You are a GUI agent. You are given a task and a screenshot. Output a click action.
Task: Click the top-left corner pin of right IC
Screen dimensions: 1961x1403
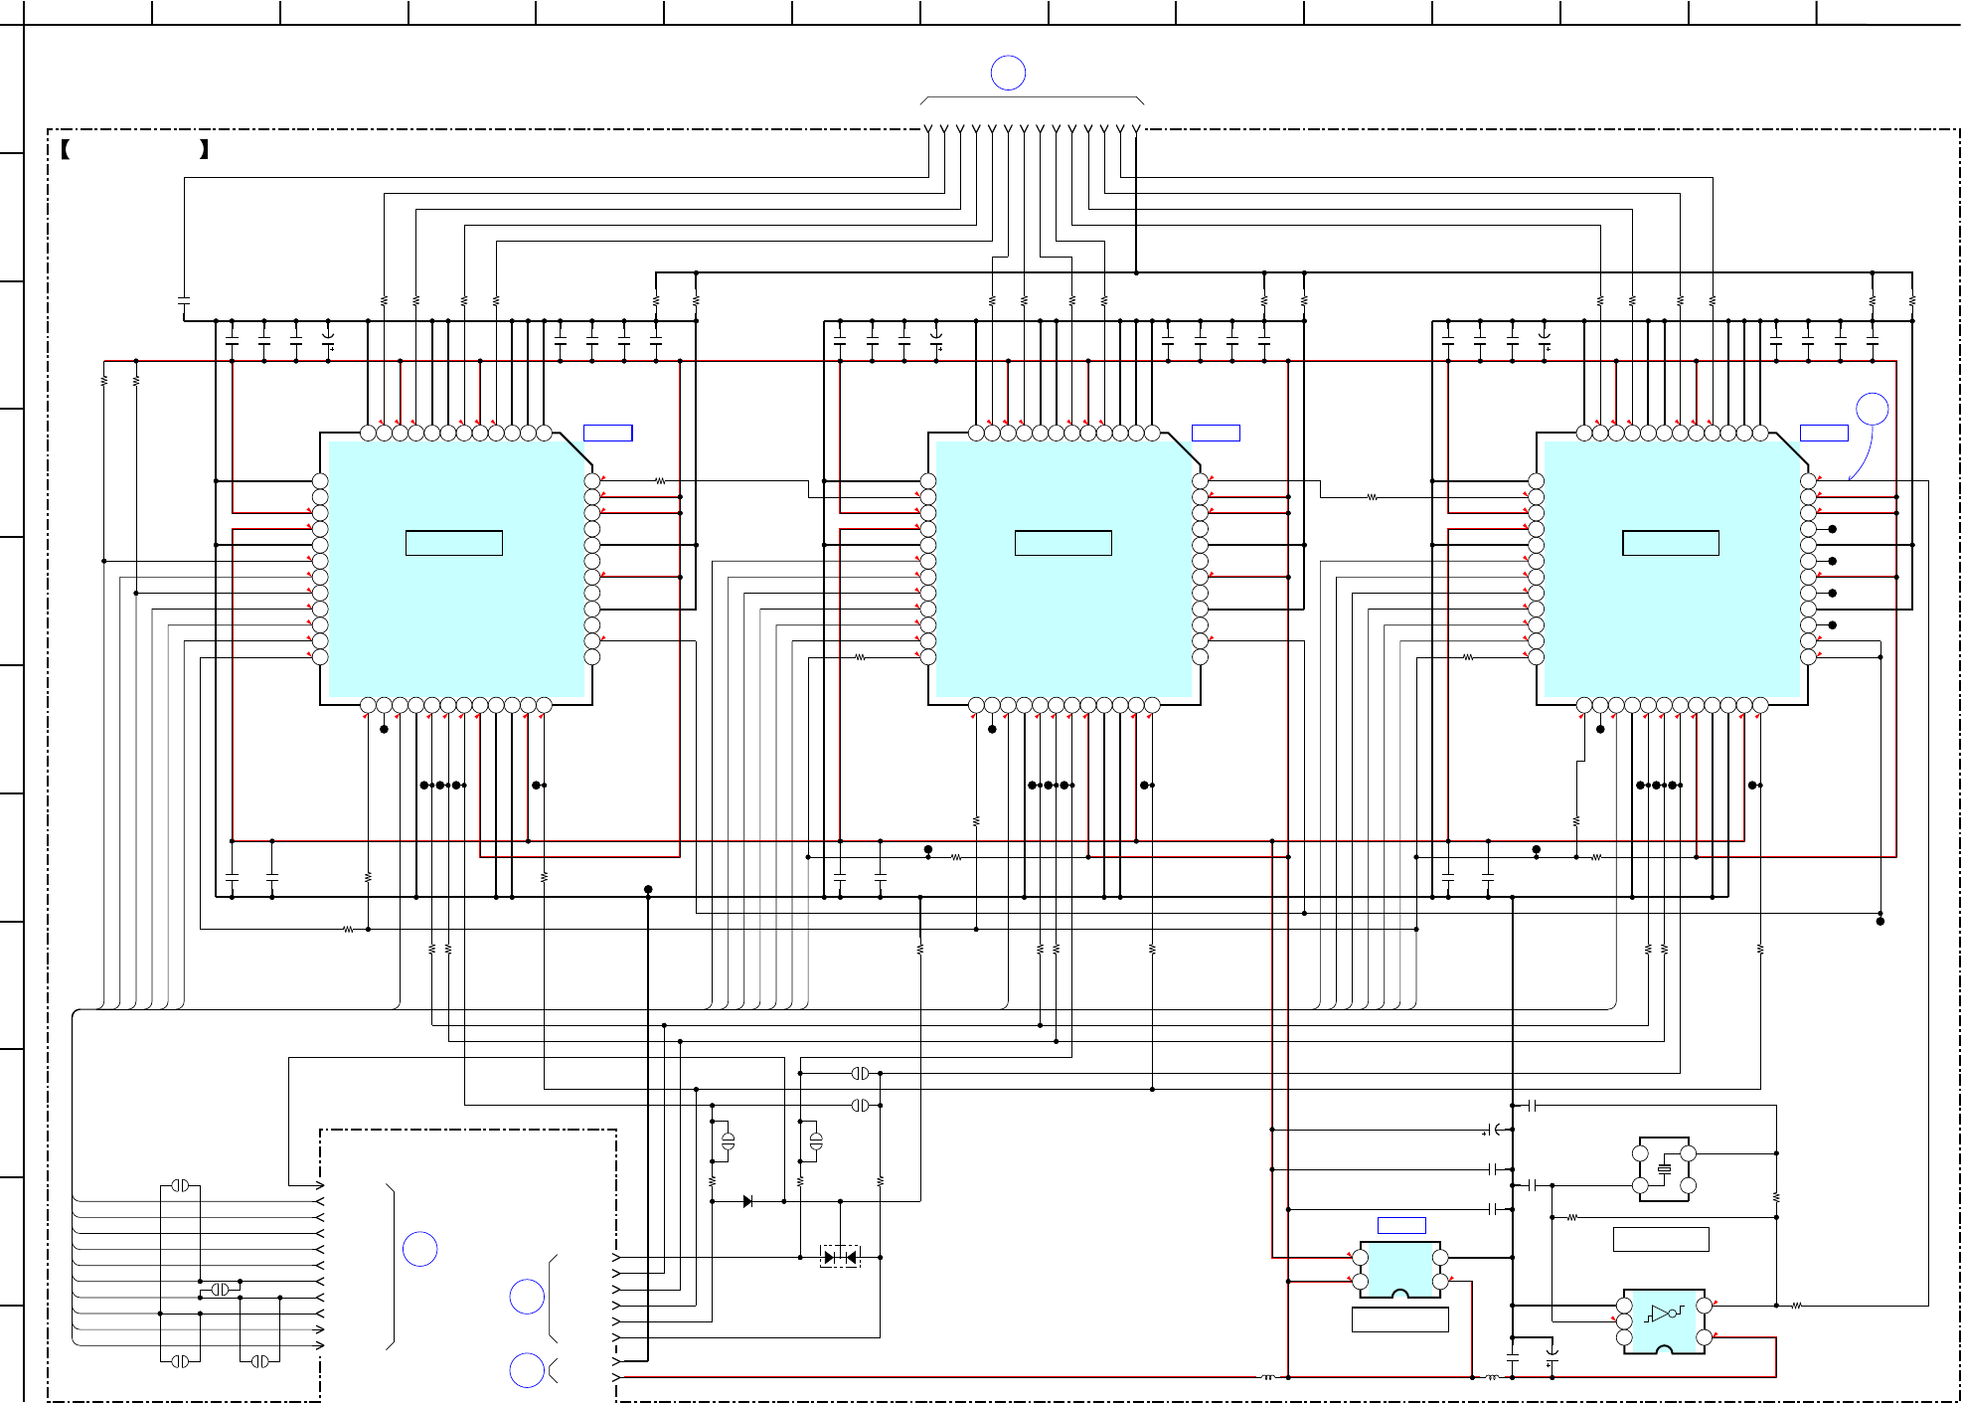coord(1584,433)
